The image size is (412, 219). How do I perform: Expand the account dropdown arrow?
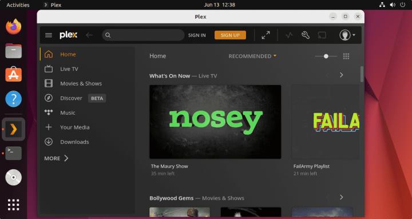point(354,35)
